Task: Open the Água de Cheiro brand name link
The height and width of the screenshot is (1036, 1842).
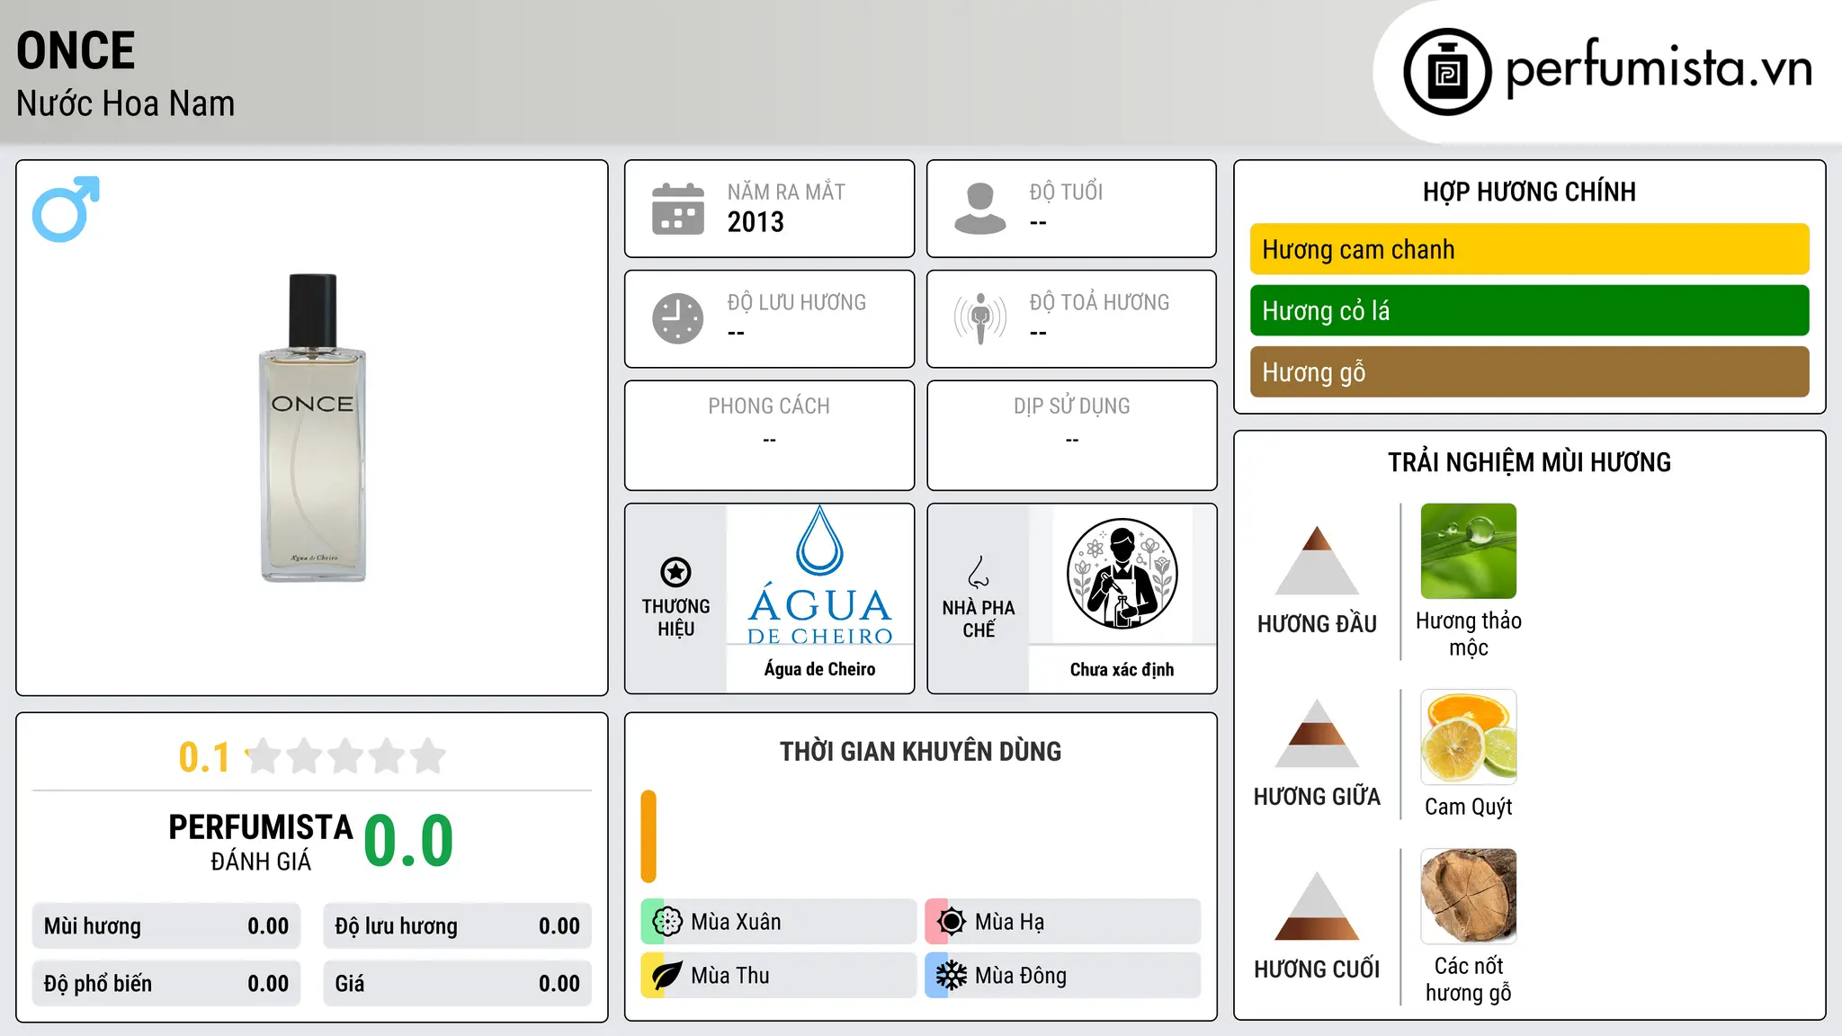Action: tap(819, 669)
